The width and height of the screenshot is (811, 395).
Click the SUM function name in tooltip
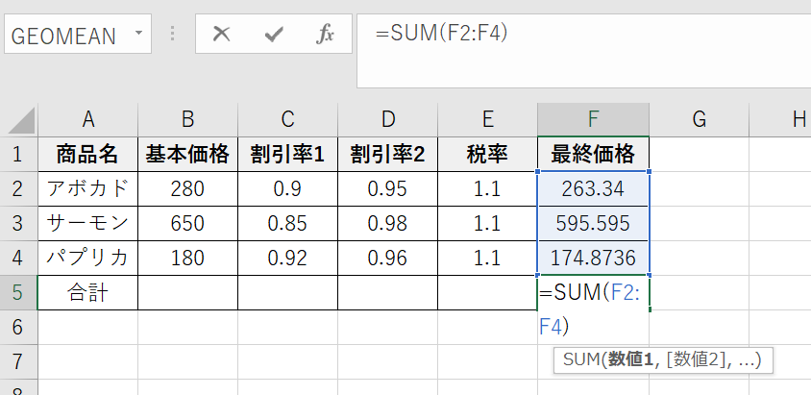[x=580, y=360]
